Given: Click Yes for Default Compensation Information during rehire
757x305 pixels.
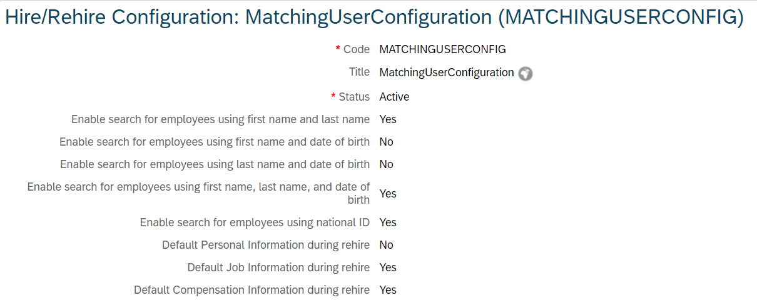Looking at the screenshot, I should pos(388,290).
